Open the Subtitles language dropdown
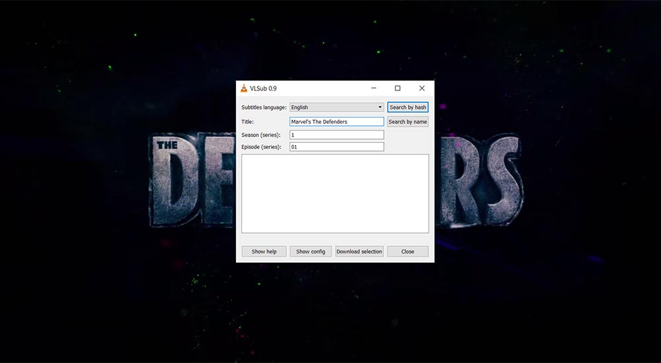Image resolution: width=661 pixels, height=363 pixels. [x=336, y=108]
